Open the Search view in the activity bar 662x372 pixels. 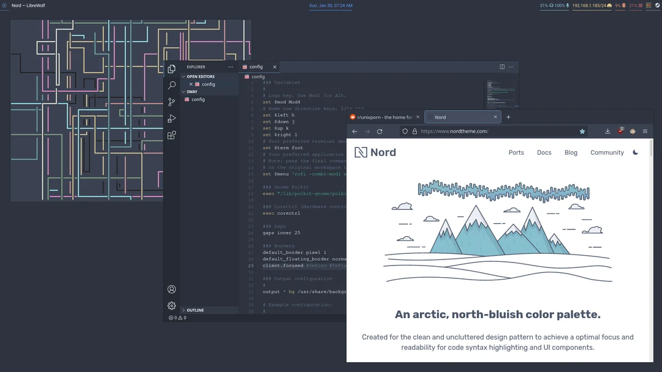tap(172, 86)
